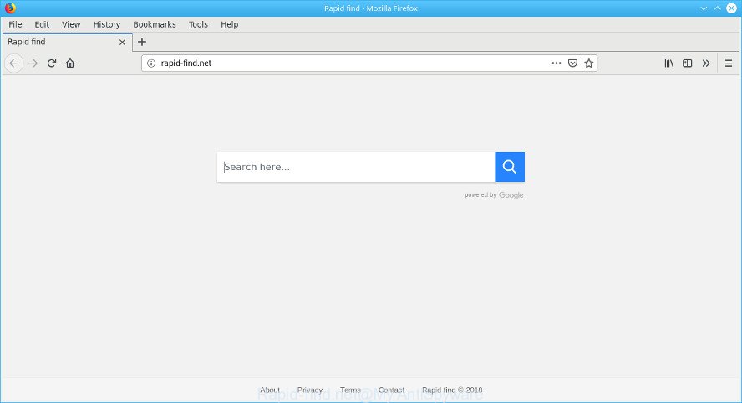This screenshot has height=403, width=742.
Task: Open the Edit menu
Action: [x=42, y=24]
